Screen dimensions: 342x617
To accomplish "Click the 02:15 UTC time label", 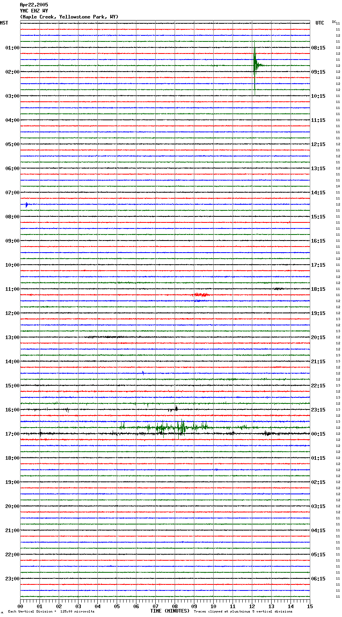I will coord(318,482).
